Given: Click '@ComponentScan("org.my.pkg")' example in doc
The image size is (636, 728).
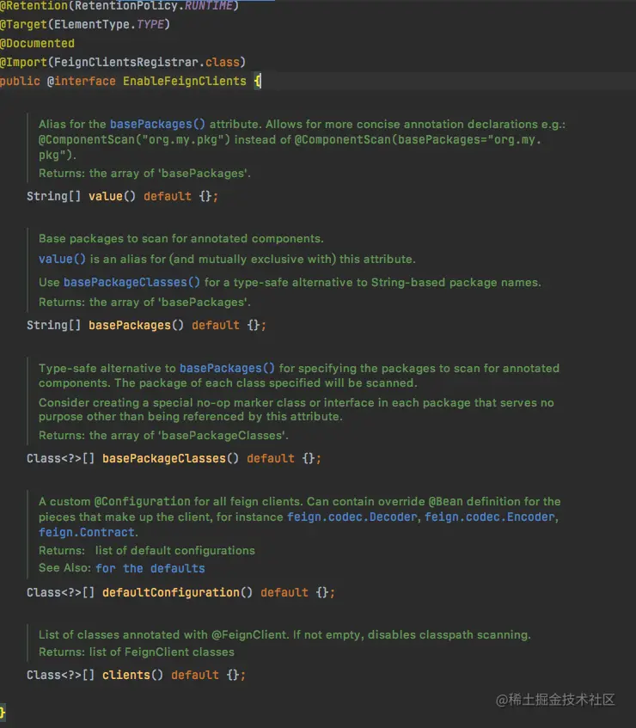Looking at the screenshot, I should click(134, 139).
